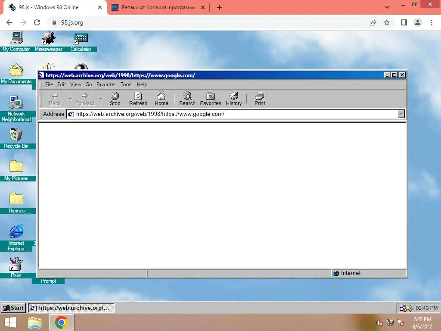Open File Explorer from Windows taskbar
441x331 pixels.
(34, 322)
